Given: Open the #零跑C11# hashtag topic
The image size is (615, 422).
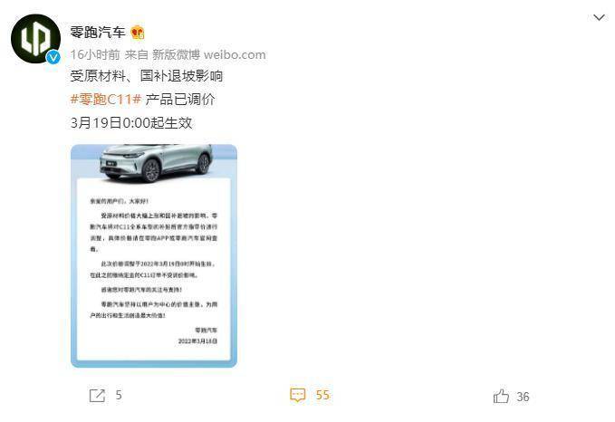Looking at the screenshot, I should coord(105,100).
